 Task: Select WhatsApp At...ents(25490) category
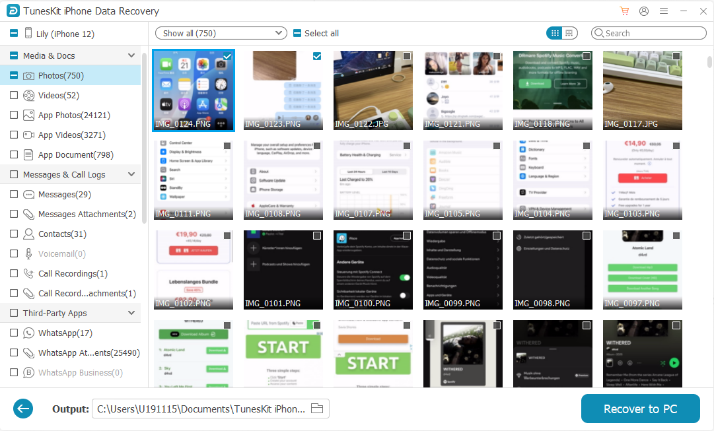click(71, 352)
